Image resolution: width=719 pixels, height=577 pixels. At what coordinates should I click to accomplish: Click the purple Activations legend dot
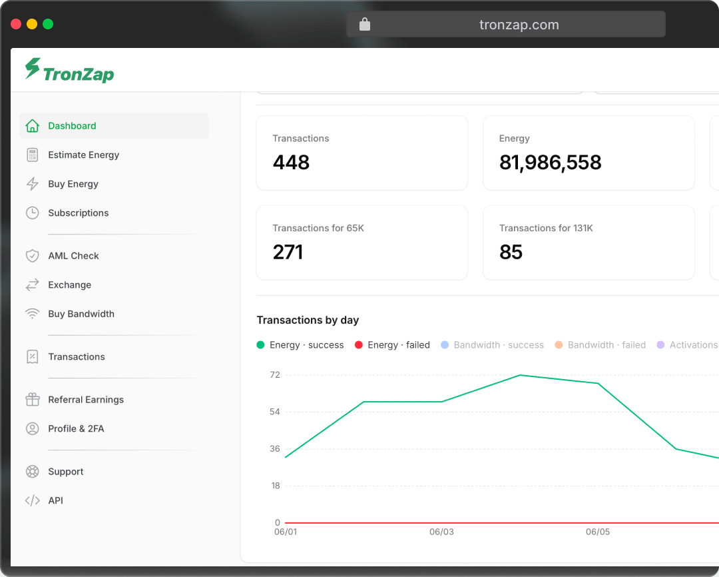tap(660, 344)
